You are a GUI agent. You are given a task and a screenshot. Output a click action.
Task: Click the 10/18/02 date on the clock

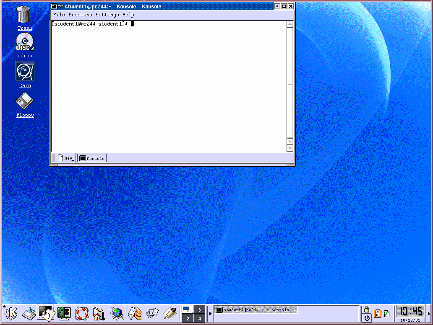point(410,320)
